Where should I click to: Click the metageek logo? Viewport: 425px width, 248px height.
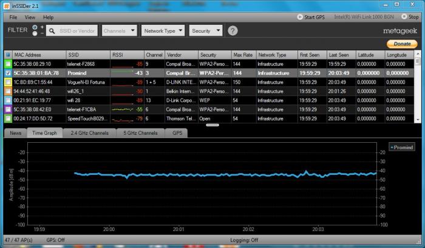tap(400, 31)
